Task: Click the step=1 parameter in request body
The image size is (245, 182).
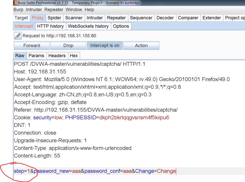Action: coord(22,171)
